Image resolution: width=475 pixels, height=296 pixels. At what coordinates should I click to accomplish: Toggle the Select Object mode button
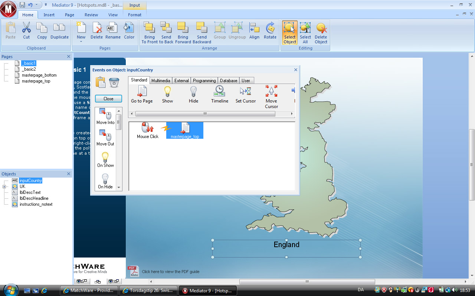coord(290,33)
